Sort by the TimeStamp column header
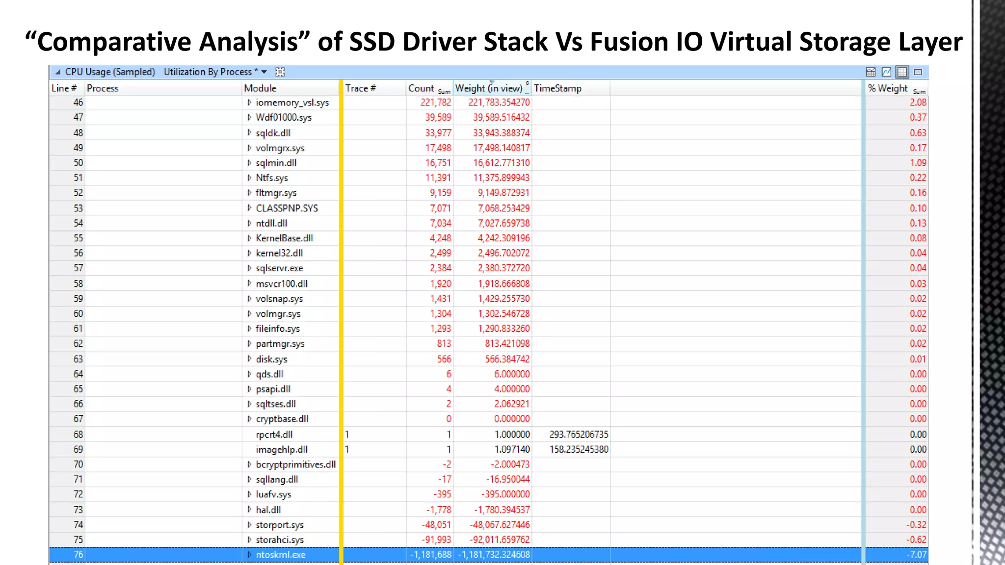 [x=571, y=88]
